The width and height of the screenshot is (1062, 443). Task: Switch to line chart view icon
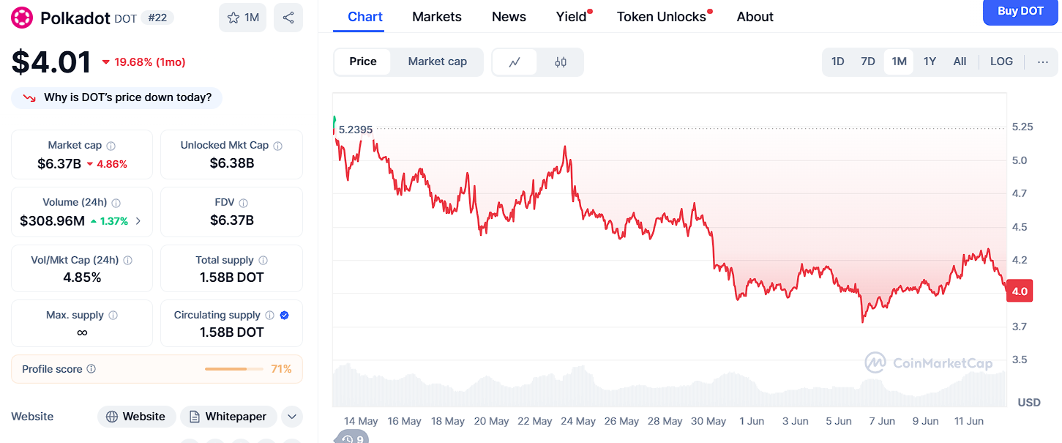pos(515,62)
